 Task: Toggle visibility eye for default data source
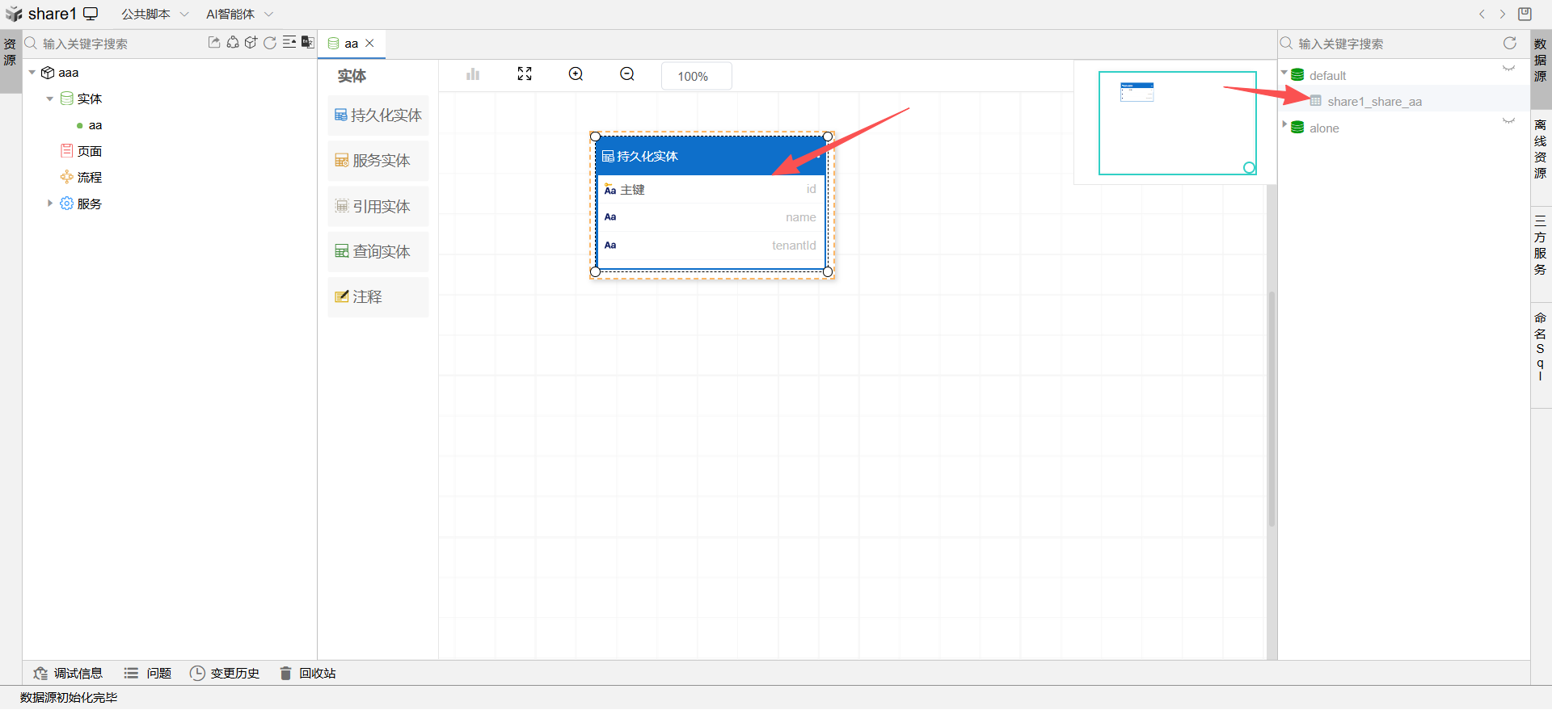1508,69
